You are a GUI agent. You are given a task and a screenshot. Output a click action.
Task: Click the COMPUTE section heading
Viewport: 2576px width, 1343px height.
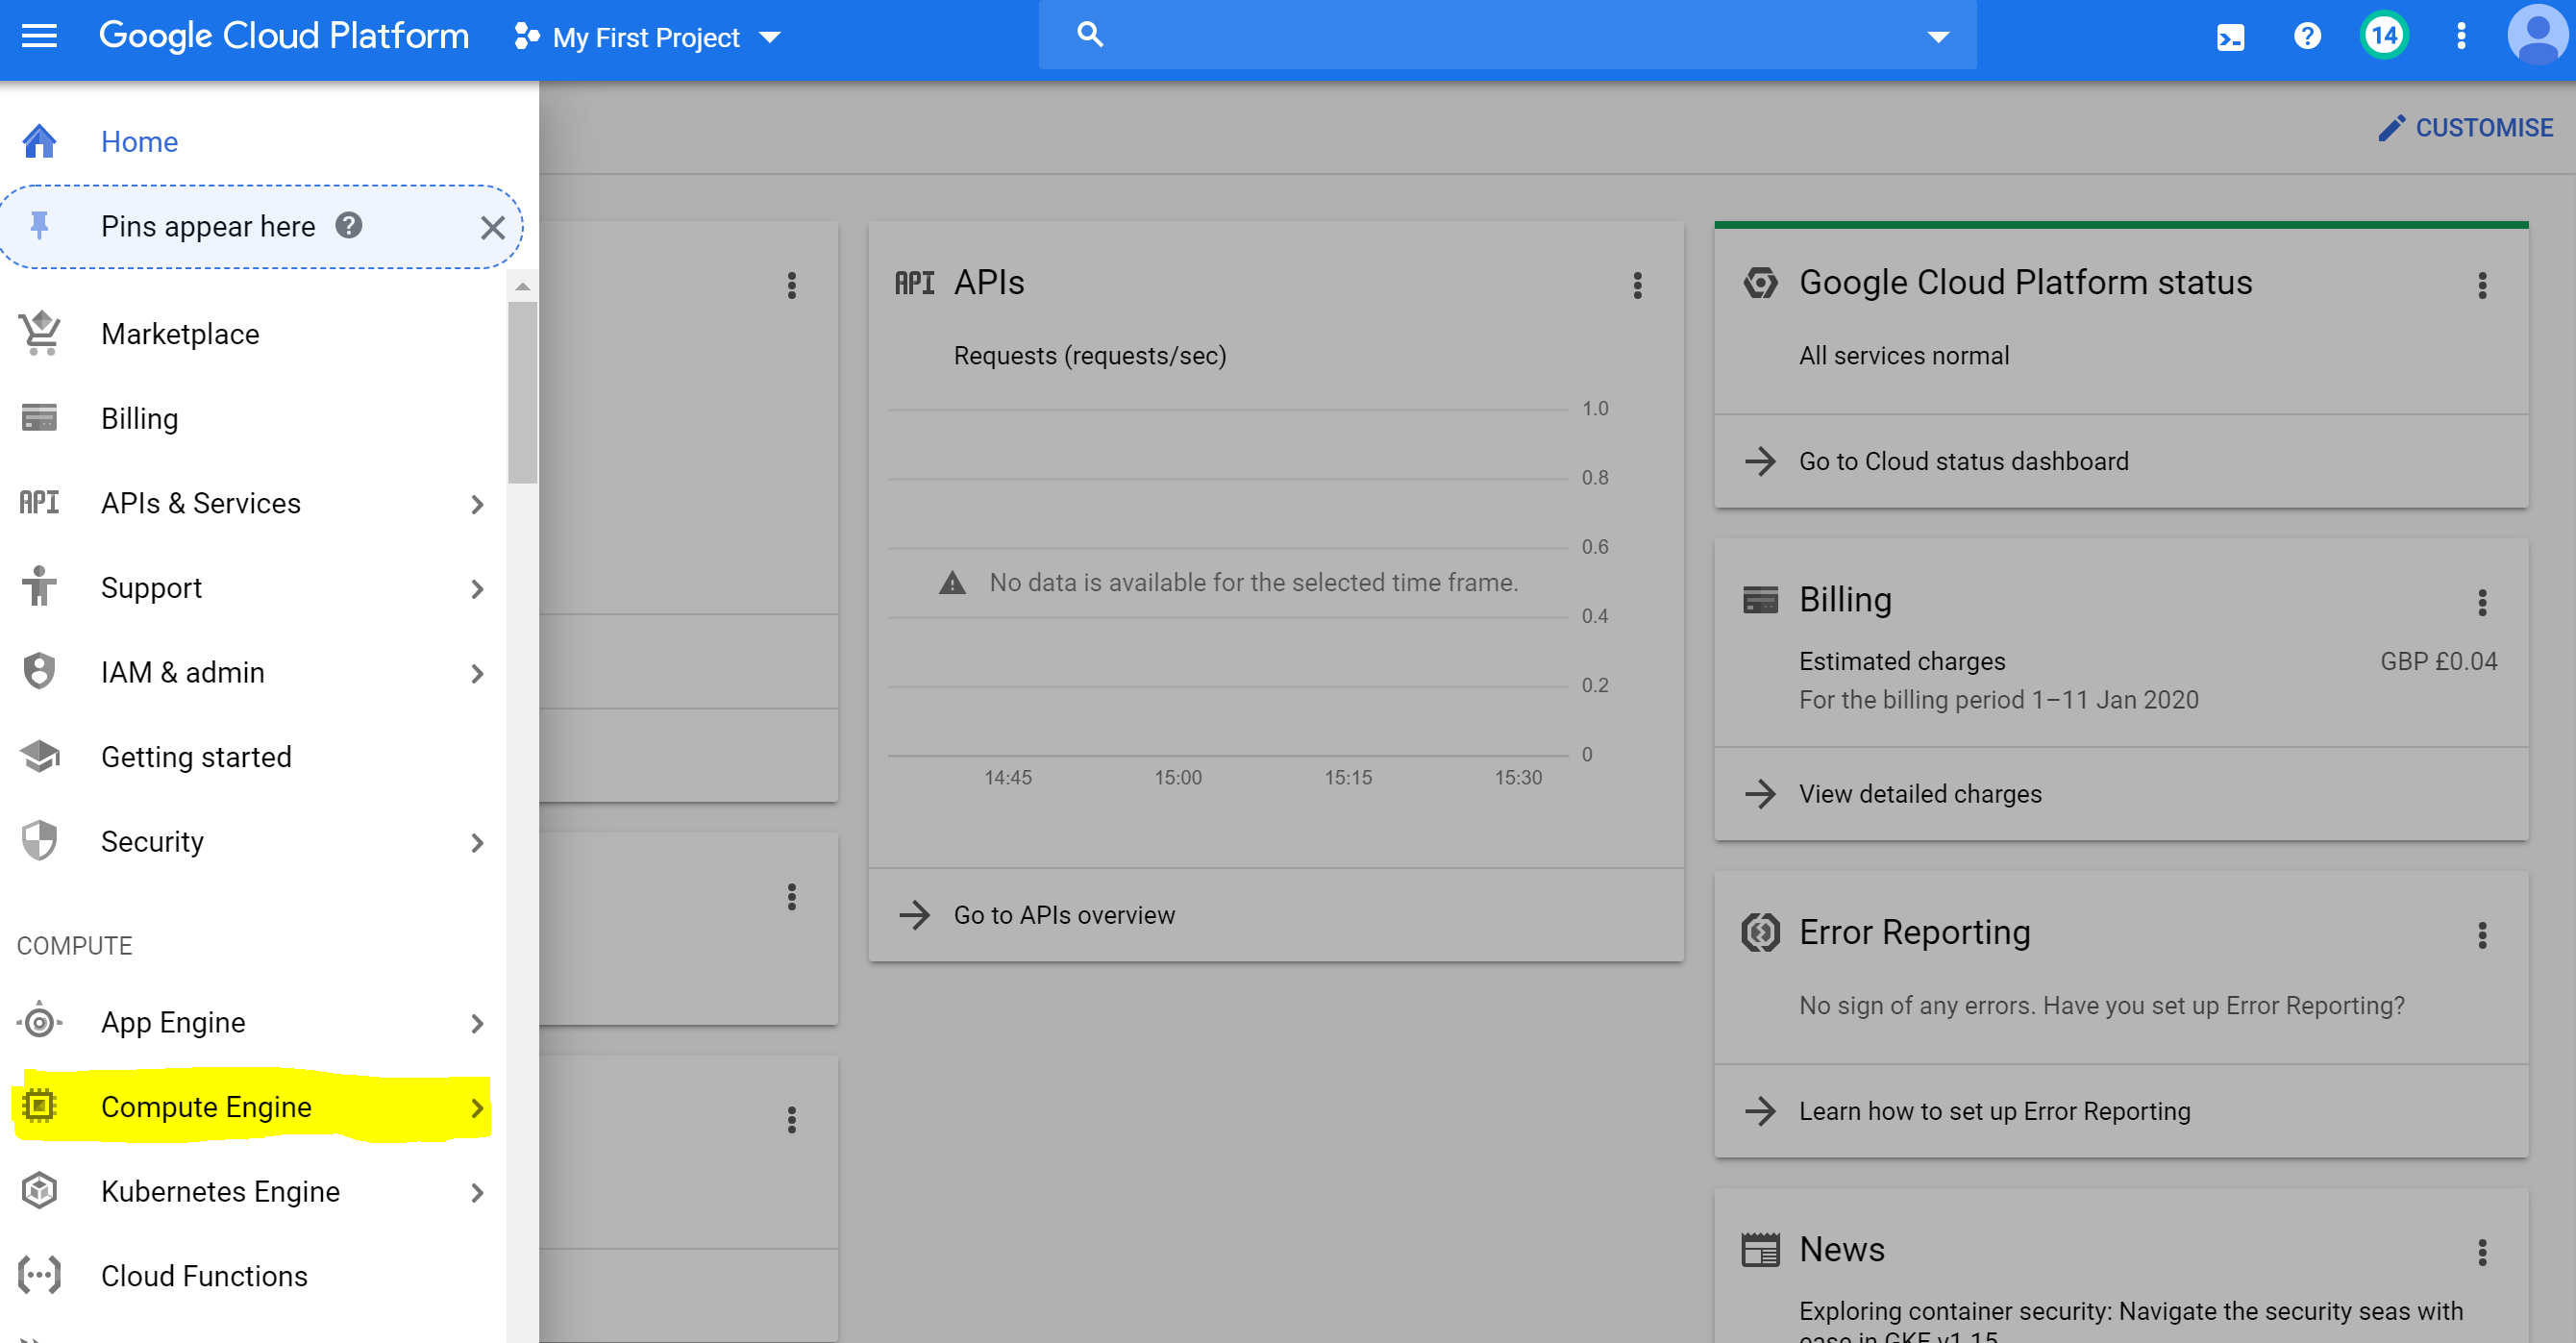(75, 945)
